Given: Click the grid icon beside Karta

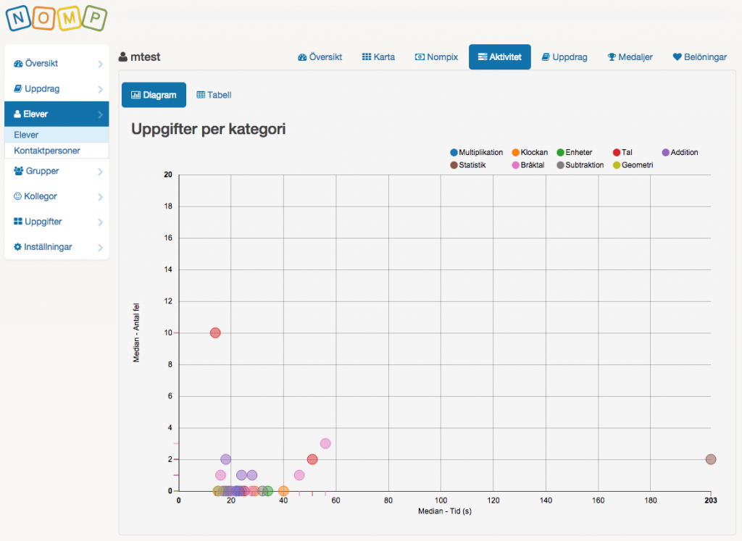Looking at the screenshot, I should point(367,57).
